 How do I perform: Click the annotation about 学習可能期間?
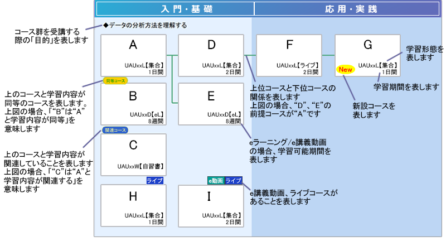coord(290,151)
